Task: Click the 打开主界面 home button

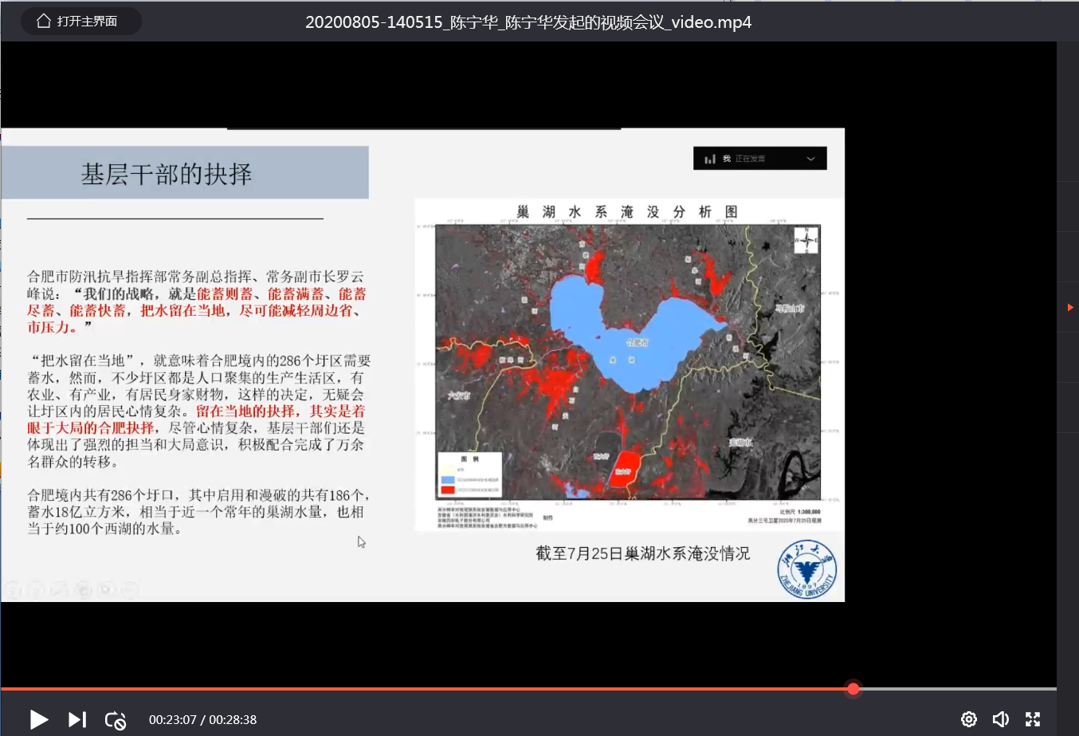Action: (80, 22)
